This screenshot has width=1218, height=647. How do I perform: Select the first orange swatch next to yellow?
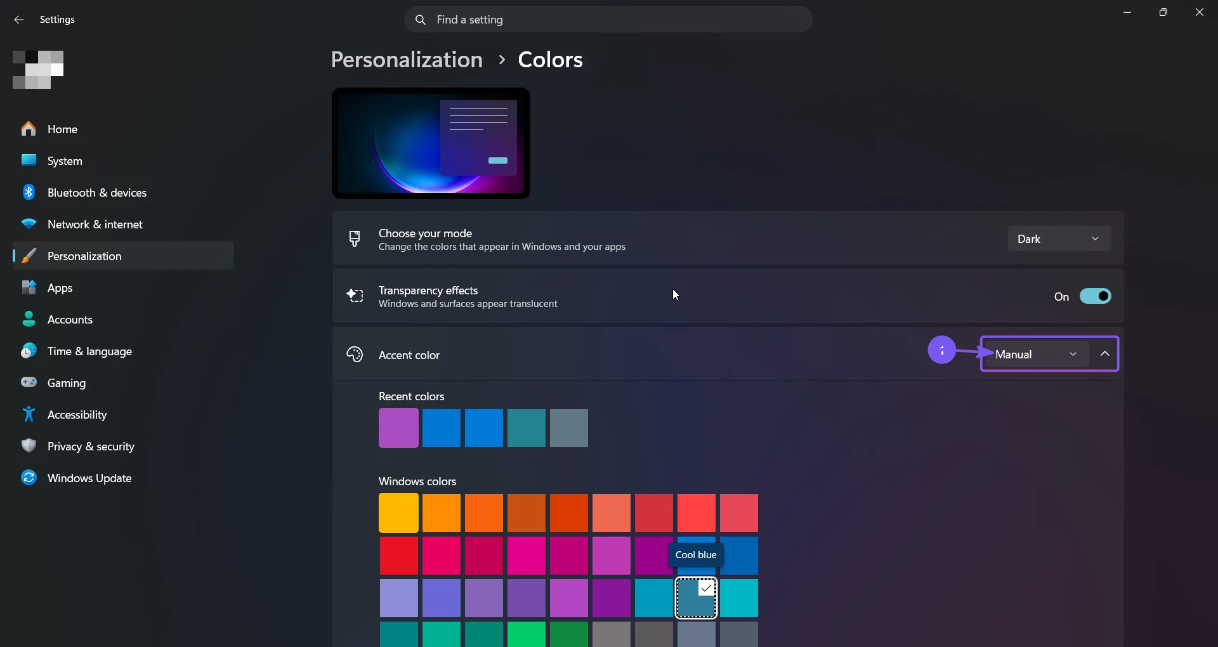pyautogui.click(x=442, y=513)
